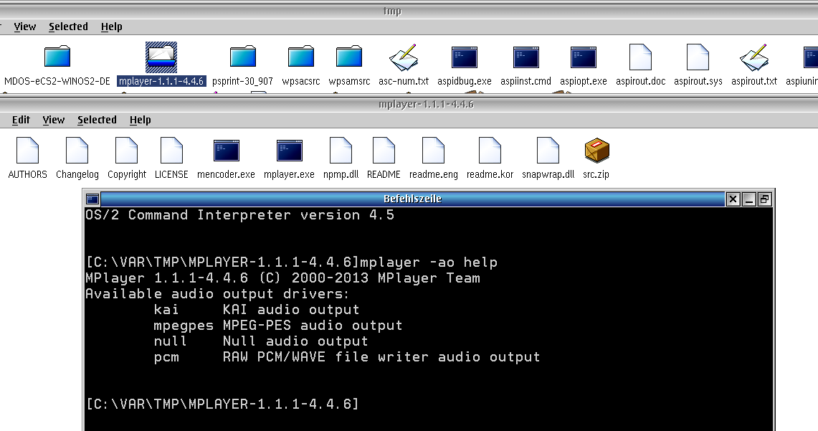The image size is (818, 431).
Task: Maximize the Befehlszeile command window
Action: (x=765, y=199)
